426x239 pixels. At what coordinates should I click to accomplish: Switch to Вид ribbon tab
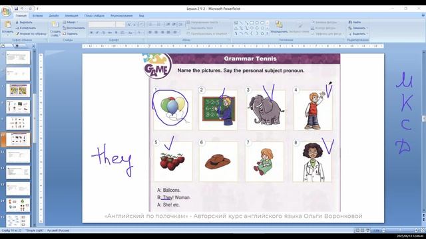(x=141, y=16)
